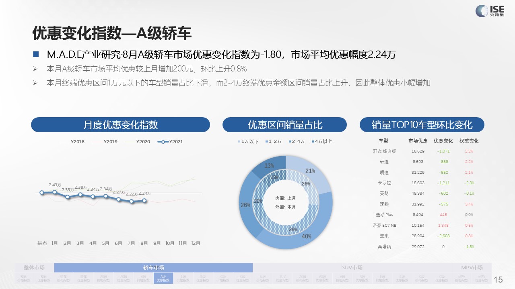This screenshot has height=289, width=515.
Task: Select the highlighted 轿车市场 tab
Action: pos(153,268)
